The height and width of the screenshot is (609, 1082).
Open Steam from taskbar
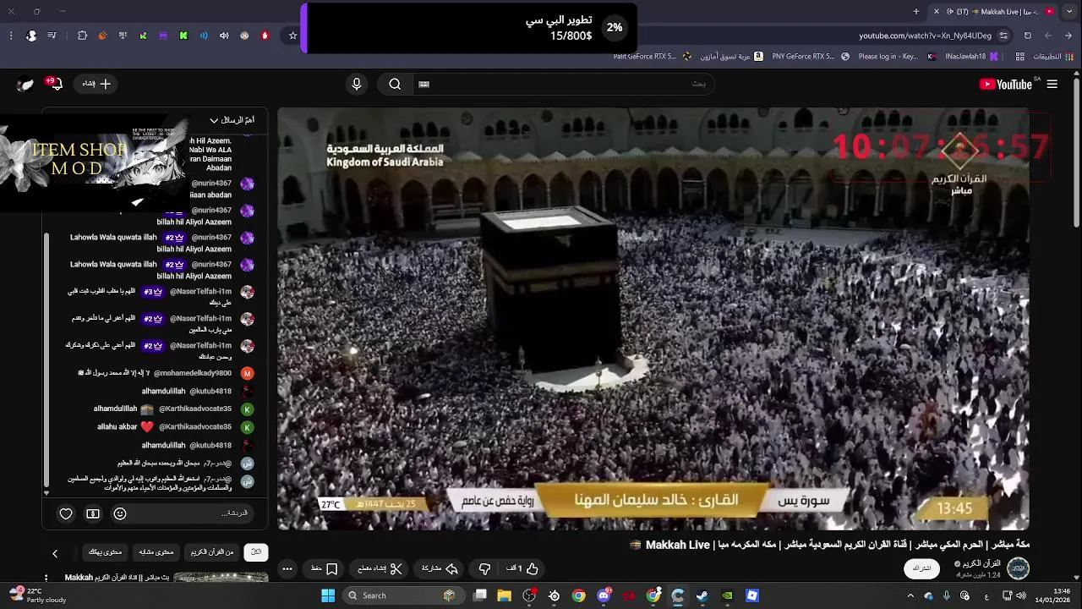point(702,595)
